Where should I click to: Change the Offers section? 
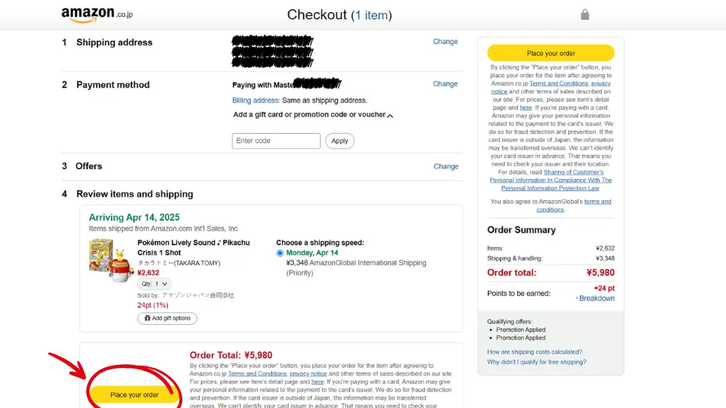445,166
